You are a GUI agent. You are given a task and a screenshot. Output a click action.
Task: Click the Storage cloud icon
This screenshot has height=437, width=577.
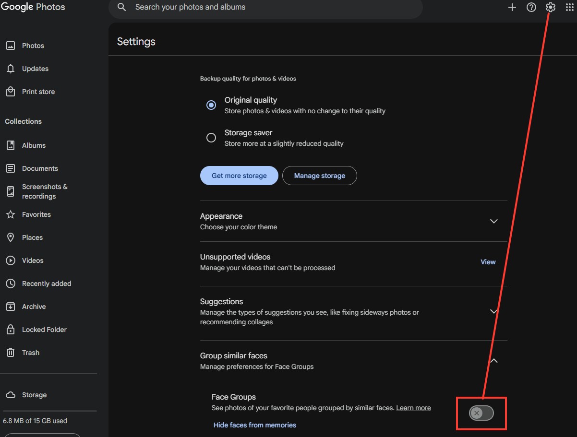click(11, 395)
